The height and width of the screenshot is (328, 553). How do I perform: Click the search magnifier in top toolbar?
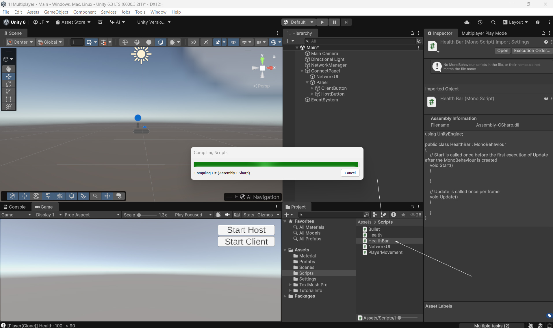[493, 22]
